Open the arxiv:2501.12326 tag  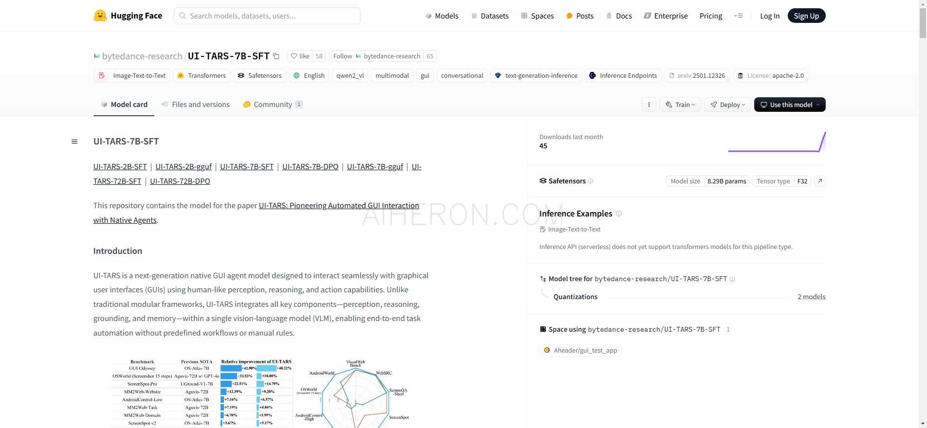pos(697,75)
